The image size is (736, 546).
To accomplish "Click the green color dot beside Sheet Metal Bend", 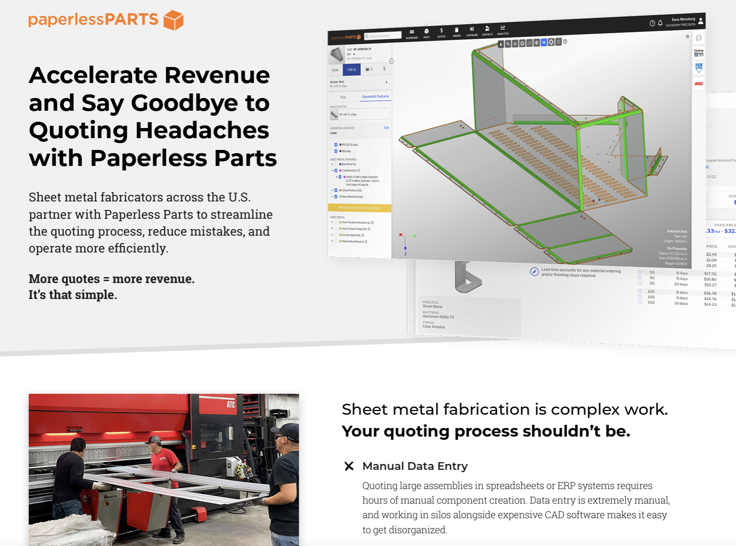I will click(x=341, y=196).
